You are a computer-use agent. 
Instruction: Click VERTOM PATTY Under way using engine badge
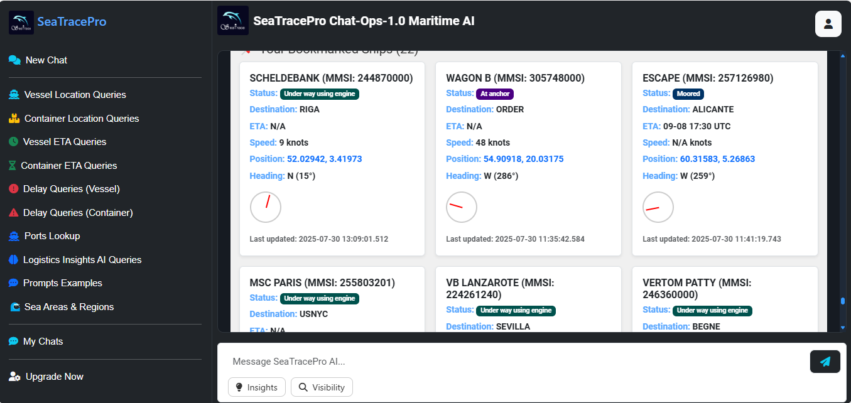712,310
